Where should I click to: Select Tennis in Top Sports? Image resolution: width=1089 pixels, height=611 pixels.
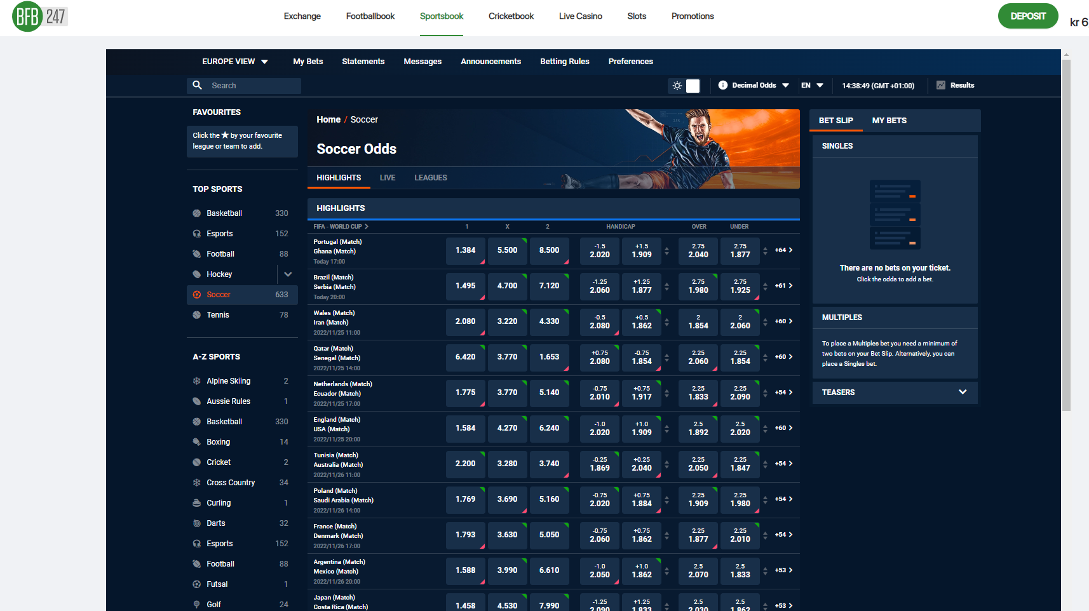coord(218,315)
